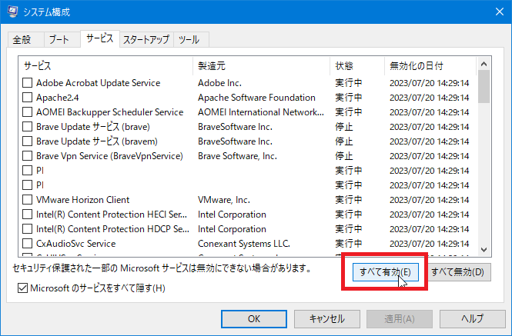
Task: Click the System Configuration title bar icon
Action: click(x=12, y=12)
